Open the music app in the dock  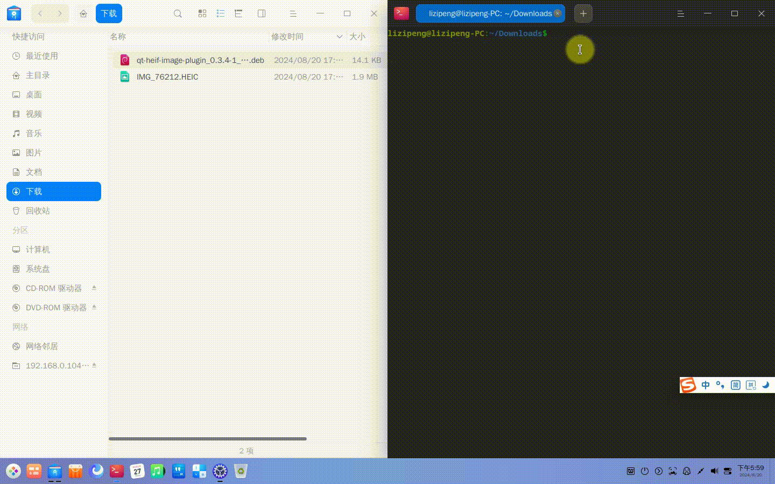point(158,472)
